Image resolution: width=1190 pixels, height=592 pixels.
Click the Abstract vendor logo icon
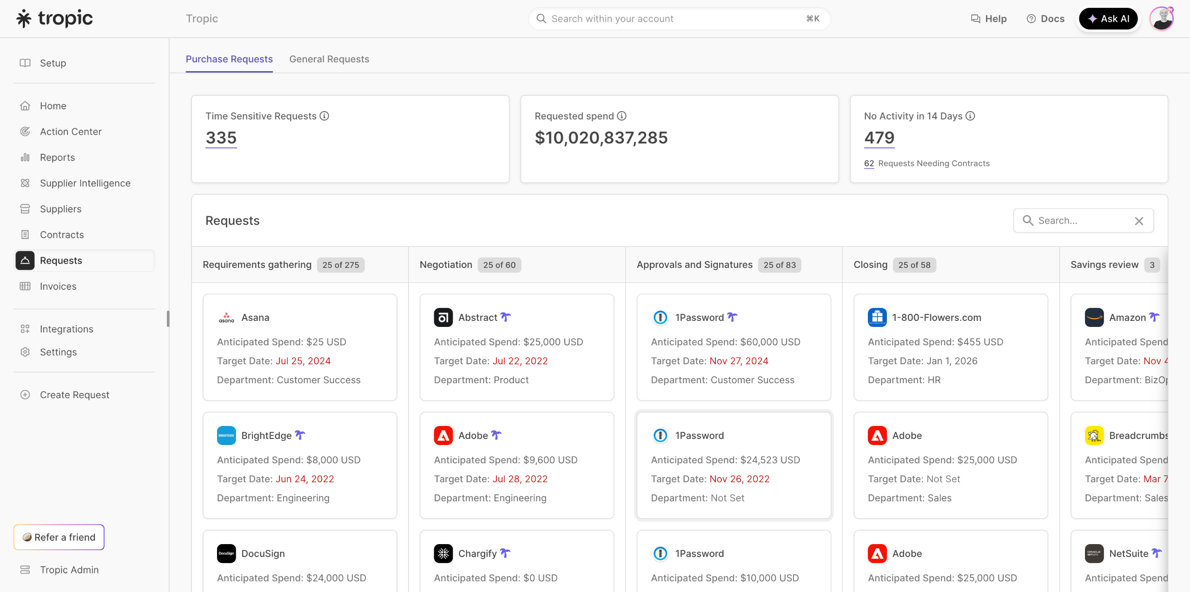(x=443, y=318)
